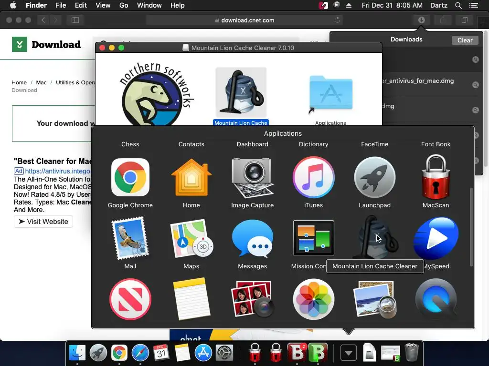Click the FaceTime label in stack
Image resolution: width=489 pixels, height=366 pixels.
pyautogui.click(x=374, y=144)
